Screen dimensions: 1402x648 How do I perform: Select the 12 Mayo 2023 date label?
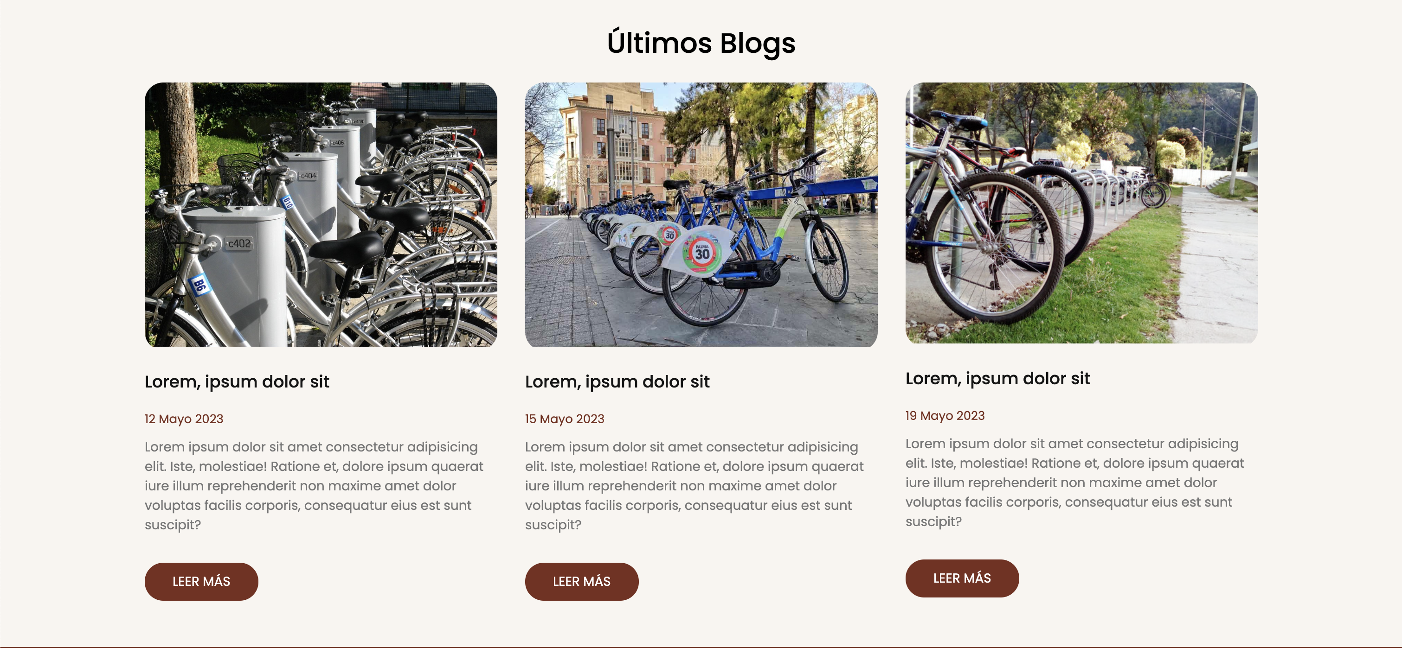point(184,419)
